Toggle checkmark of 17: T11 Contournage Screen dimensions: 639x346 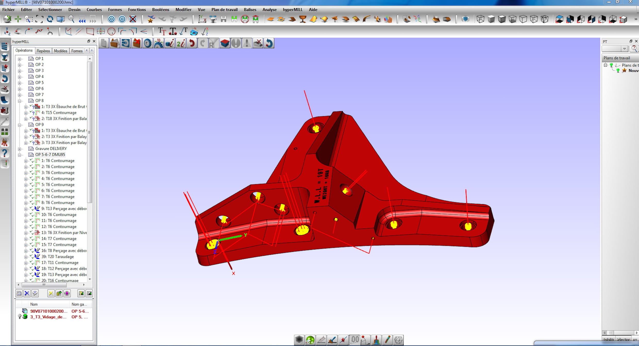(x=32, y=263)
